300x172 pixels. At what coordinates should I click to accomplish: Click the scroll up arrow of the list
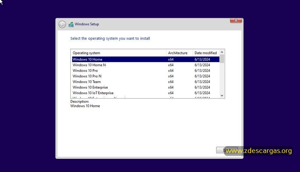(222, 52)
